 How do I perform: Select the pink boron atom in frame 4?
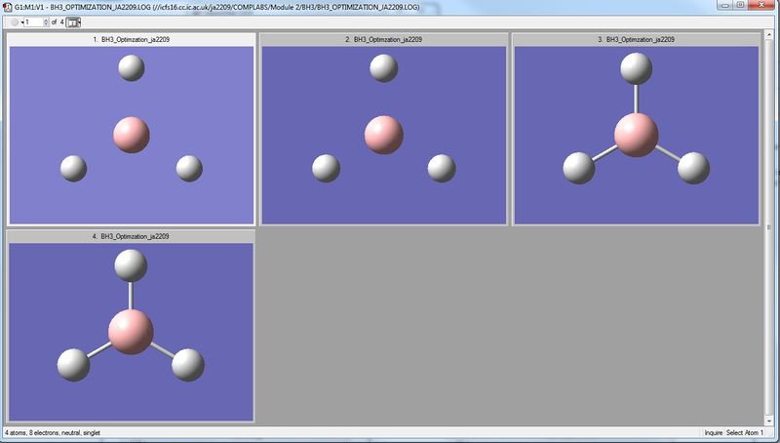(x=131, y=332)
